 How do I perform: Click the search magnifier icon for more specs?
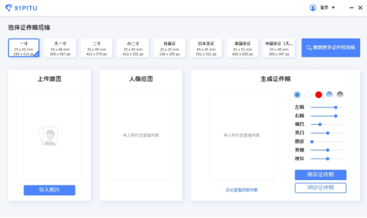(x=309, y=48)
